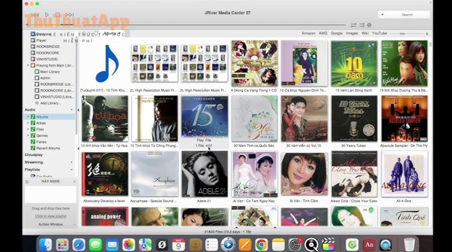The width and height of the screenshot is (452, 252).
Task: Open the YouTube link tab
Action: click(x=379, y=33)
